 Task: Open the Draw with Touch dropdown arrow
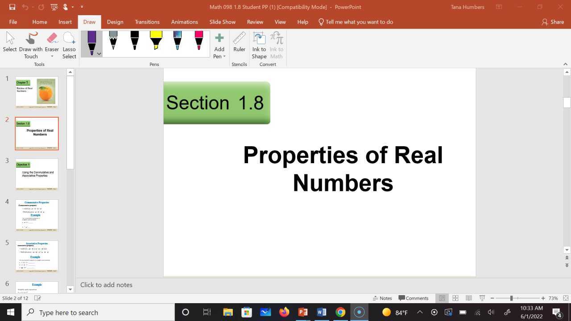pyautogui.click(x=52, y=56)
